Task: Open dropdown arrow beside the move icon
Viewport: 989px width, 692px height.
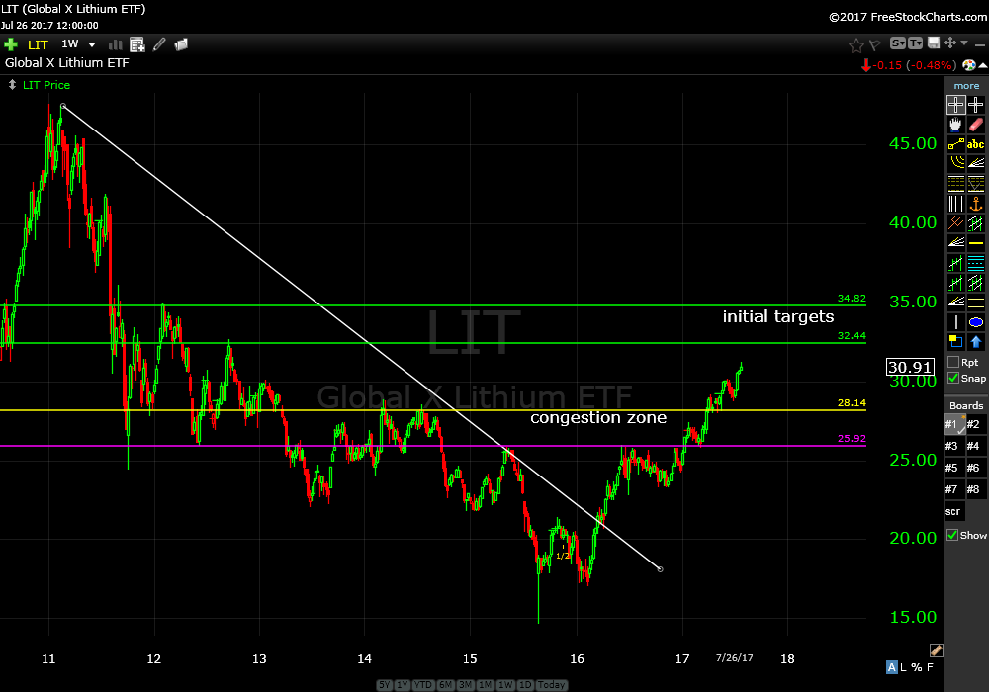Action: pos(965,43)
